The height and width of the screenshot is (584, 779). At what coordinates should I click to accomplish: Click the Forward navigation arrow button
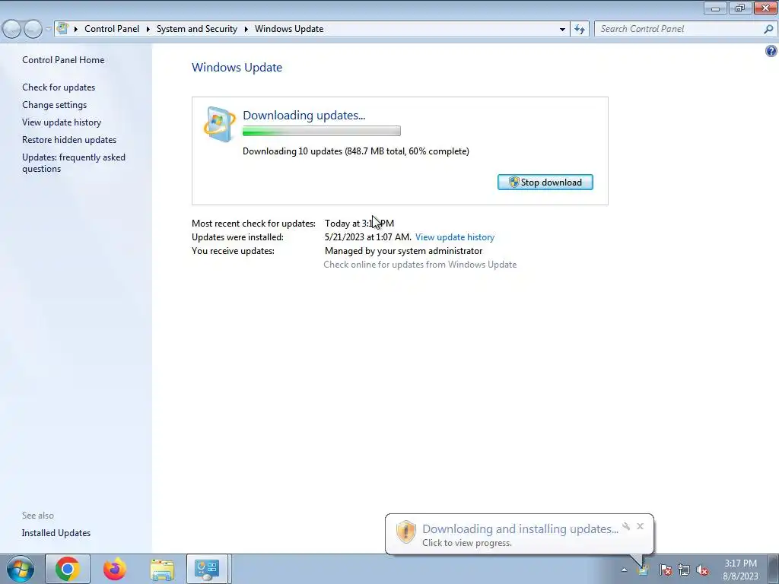pyautogui.click(x=33, y=30)
